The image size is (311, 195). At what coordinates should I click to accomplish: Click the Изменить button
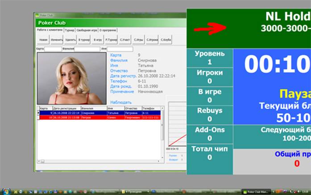pyautogui.click(x=57, y=40)
